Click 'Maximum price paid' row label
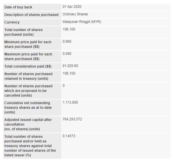This screenshot has width=175, height=161. point(28,57)
